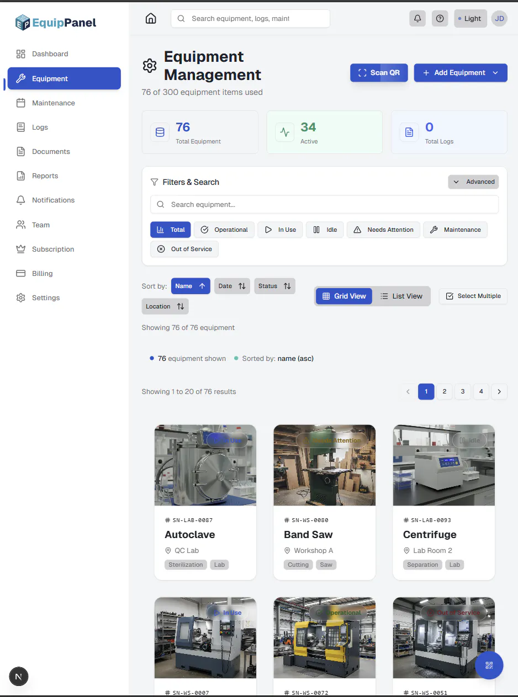Toggle the Light theme switch

(471, 18)
